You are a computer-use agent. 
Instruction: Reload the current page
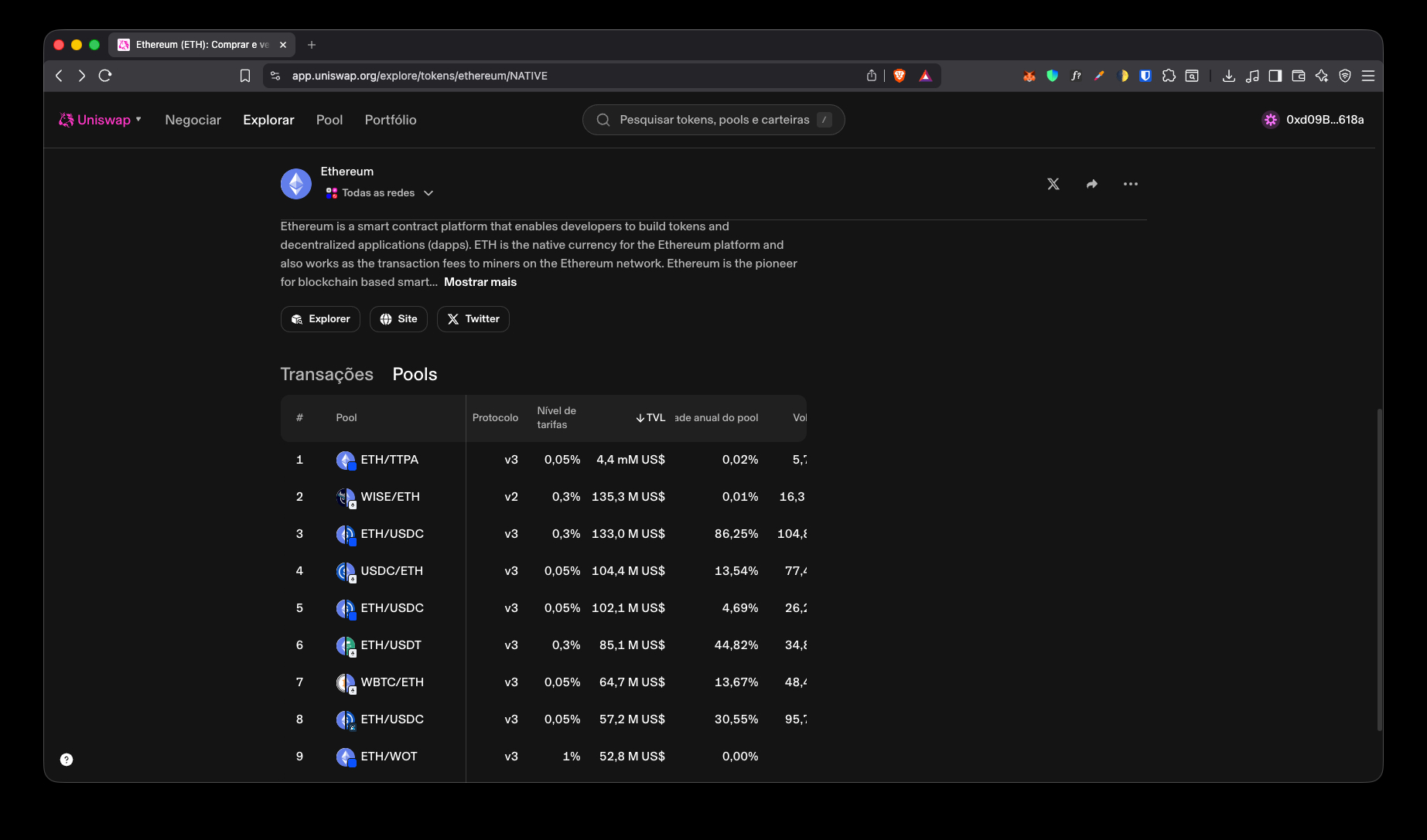click(x=105, y=76)
